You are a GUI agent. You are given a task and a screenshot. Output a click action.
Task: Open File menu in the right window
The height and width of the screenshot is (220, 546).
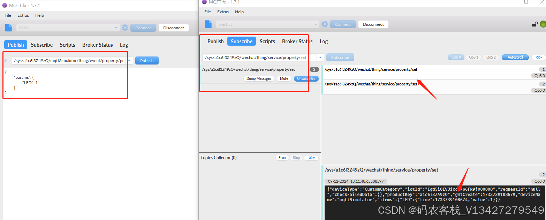(207, 12)
